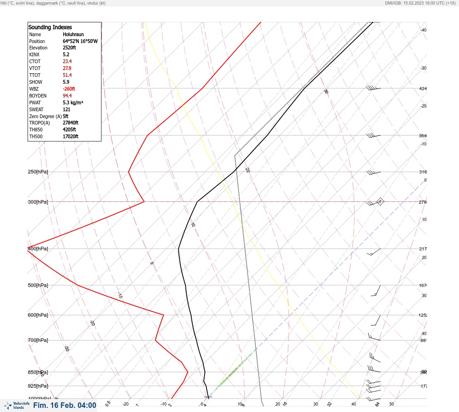Click the VTOT value 27.9
The height and width of the screenshot is (412, 459).
pyautogui.click(x=67, y=68)
